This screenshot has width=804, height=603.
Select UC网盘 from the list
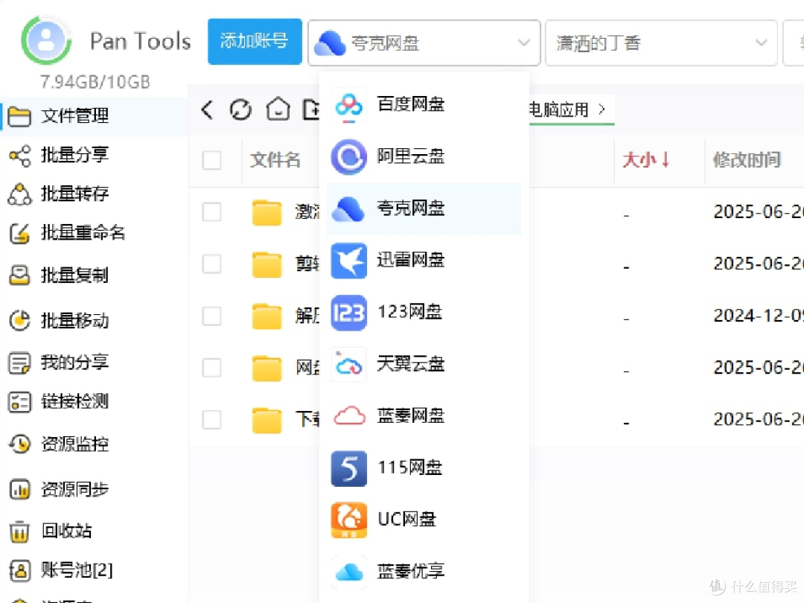pos(424,520)
